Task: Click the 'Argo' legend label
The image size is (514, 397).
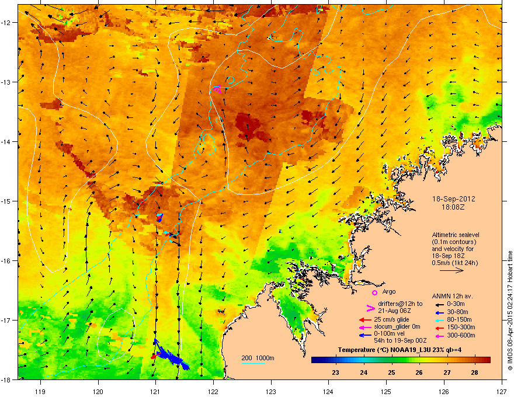Action: pos(389,291)
